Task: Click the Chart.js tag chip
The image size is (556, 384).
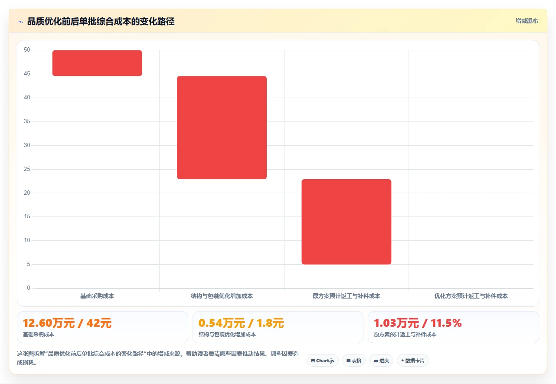Action: point(323,361)
